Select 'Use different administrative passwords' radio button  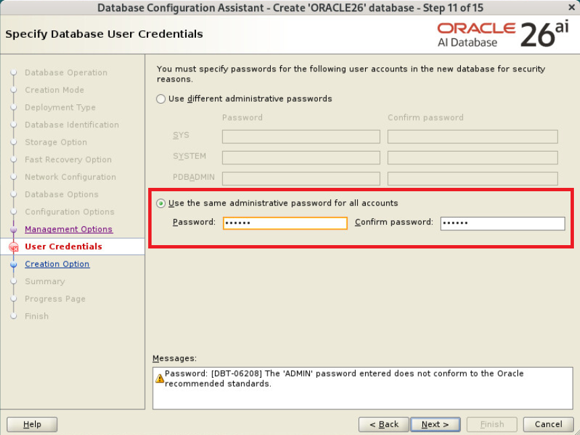coord(160,99)
